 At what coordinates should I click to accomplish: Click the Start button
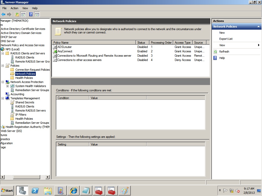pyautogui.click(x=7, y=190)
